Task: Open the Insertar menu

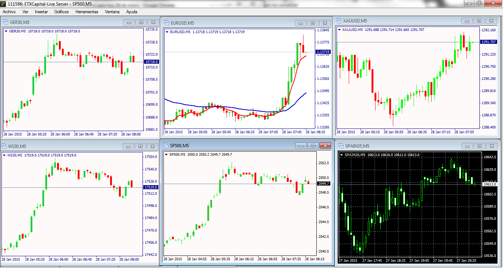Action: [41, 12]
